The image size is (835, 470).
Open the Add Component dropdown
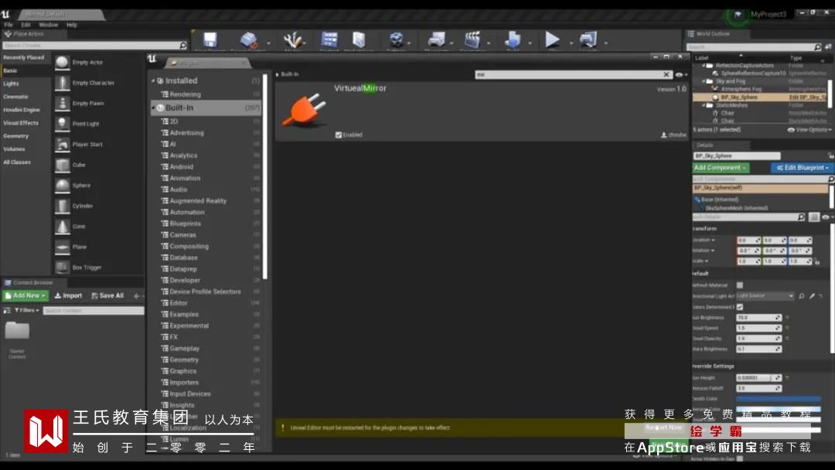[721, 168]
